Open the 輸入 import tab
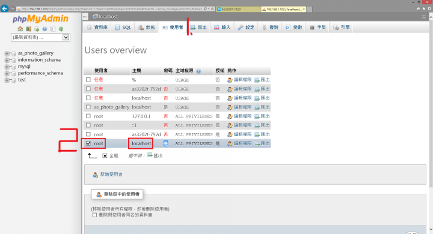433x234 pixels. tap(222, 28)
